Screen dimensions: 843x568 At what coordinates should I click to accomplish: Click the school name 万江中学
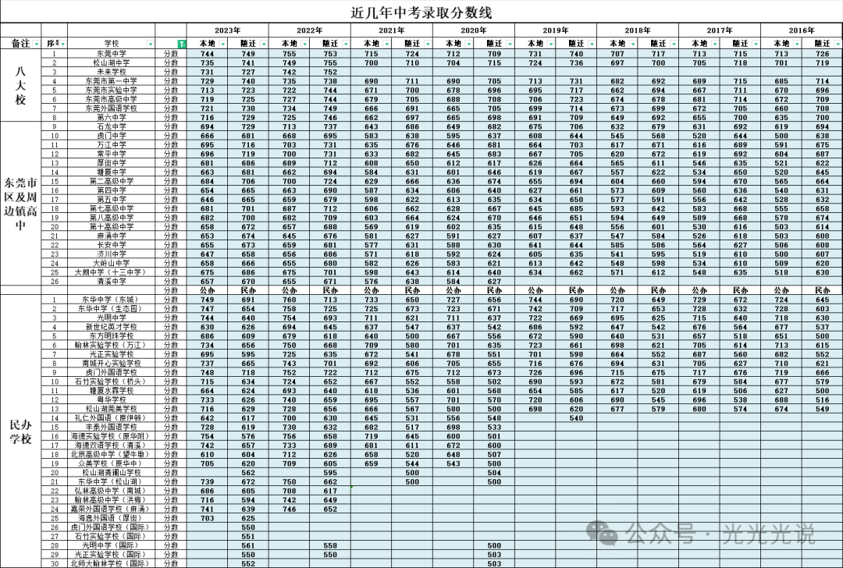112,144
